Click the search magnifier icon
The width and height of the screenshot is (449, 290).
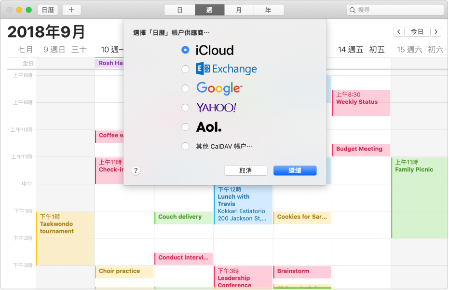click(353, 10)
